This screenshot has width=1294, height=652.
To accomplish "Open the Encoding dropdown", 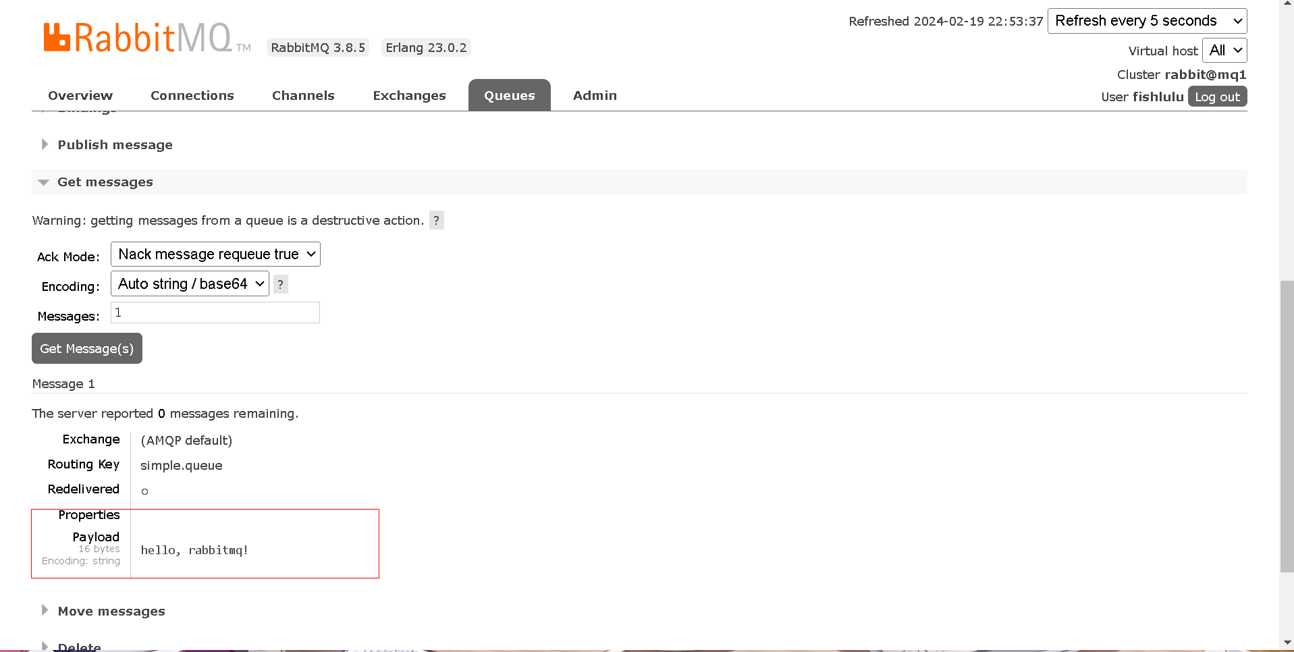I will [x=190, y=284].
